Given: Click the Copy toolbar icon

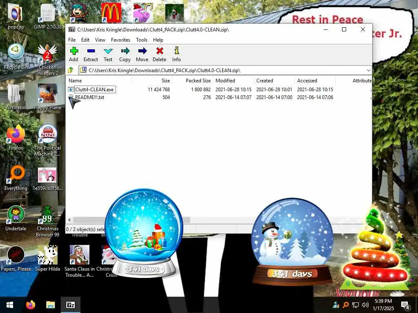Looking at the screenshot, I should tap(125, 54).
